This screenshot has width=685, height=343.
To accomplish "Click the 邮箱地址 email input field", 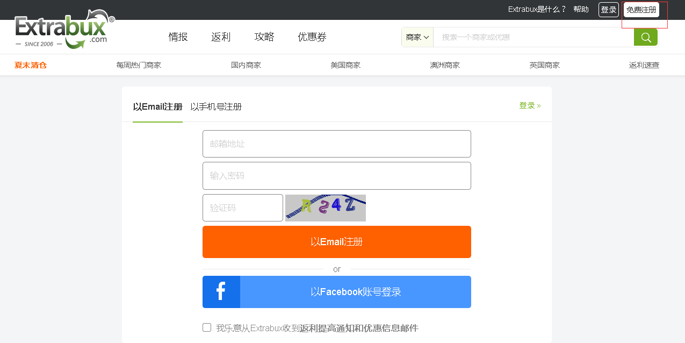I will (x=336, y=144).
